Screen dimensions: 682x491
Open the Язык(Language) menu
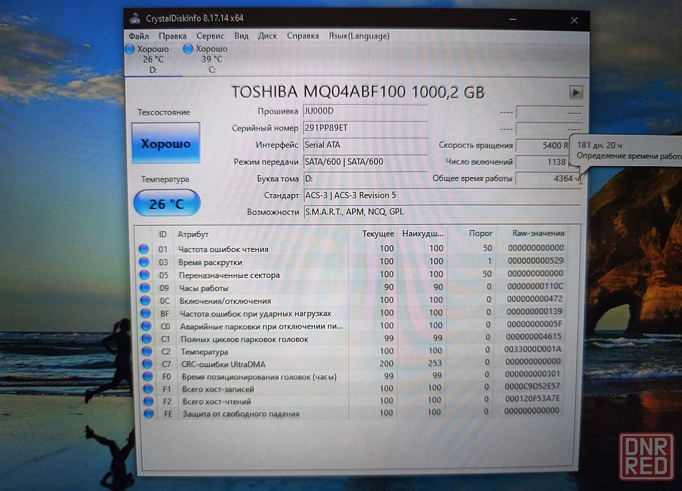click(x=359, y=36)
